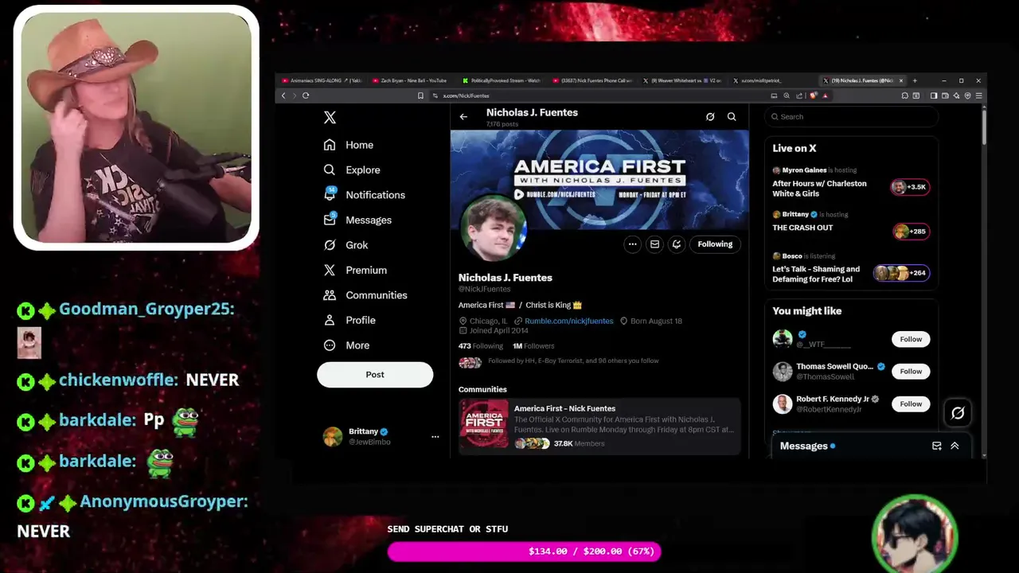Image resolution: width=1019 pixels, height=573 pixels.
Task: Click the America First banner image
Action: click(599, 179)
